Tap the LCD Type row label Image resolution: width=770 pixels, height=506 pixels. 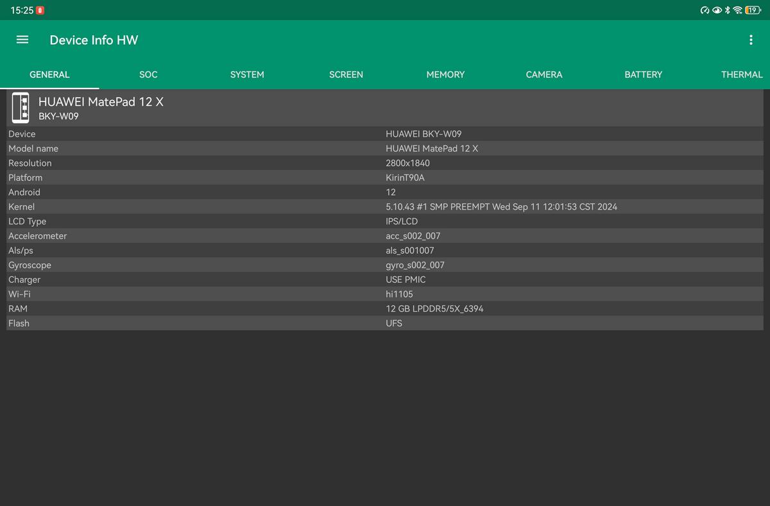point(27,221)
